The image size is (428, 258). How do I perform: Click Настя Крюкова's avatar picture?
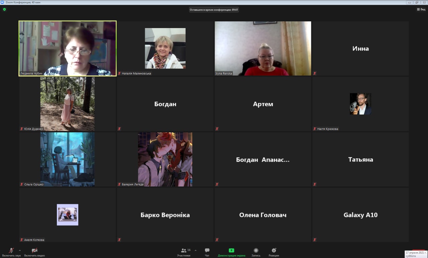[360, 104]
